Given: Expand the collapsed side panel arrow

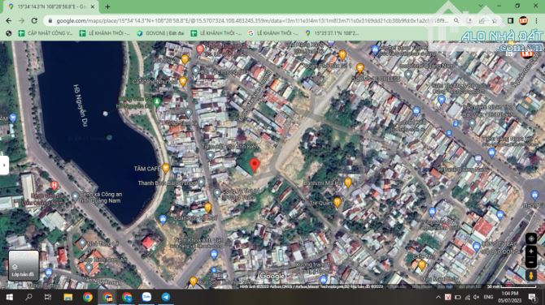Looking at the screenshot, I should pyautogui.click(x=4, y=165).
